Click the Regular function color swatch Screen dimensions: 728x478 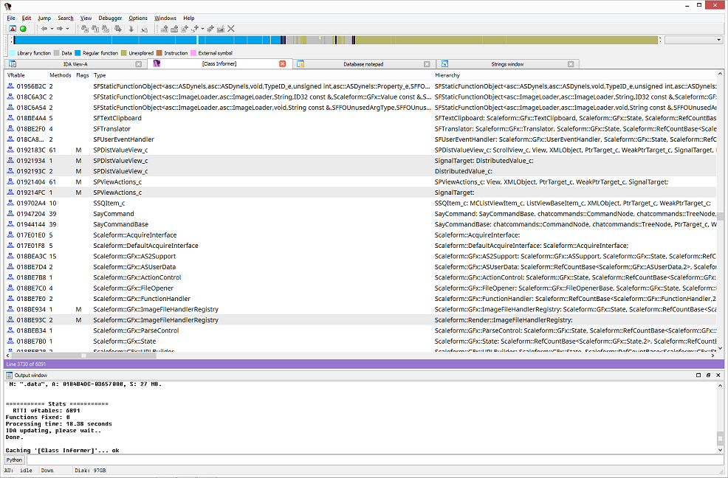pos(78,53)
